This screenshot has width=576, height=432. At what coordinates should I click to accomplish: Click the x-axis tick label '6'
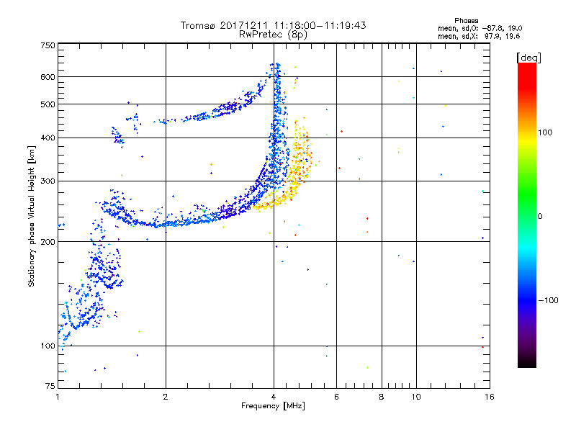(336, 397)
